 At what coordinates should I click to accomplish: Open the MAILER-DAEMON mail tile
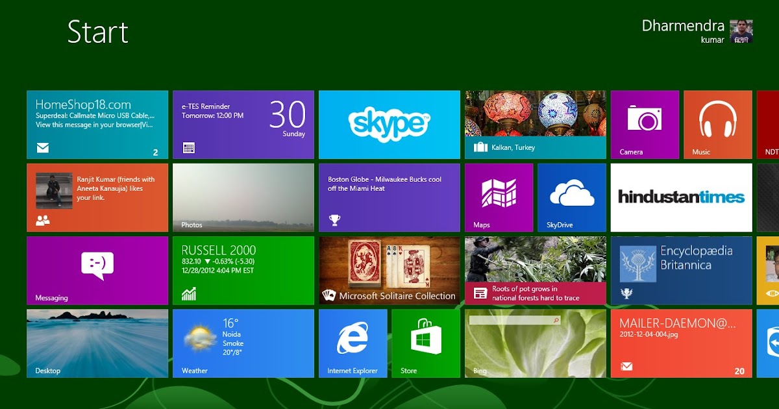pos(682,343)
